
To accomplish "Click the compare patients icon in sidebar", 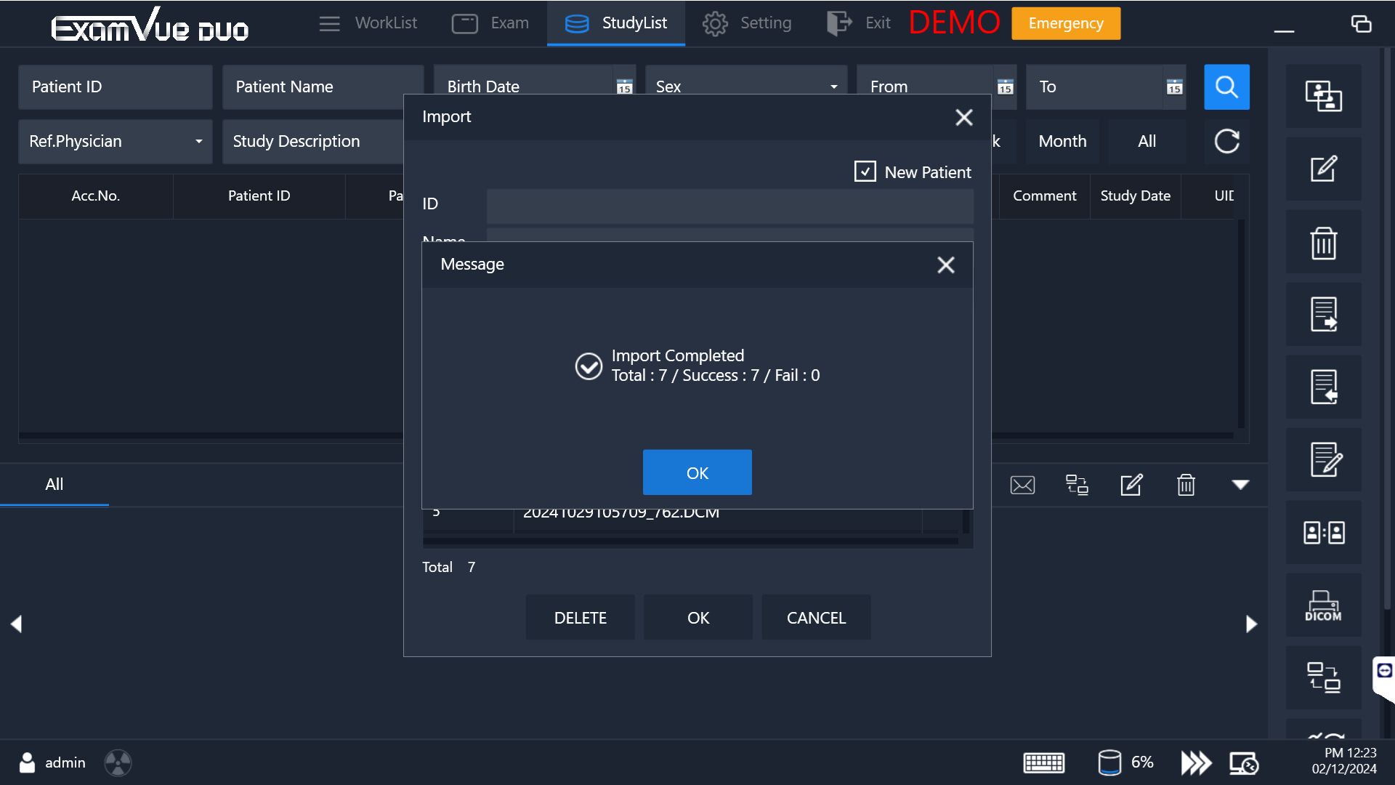I will 1323,533.
